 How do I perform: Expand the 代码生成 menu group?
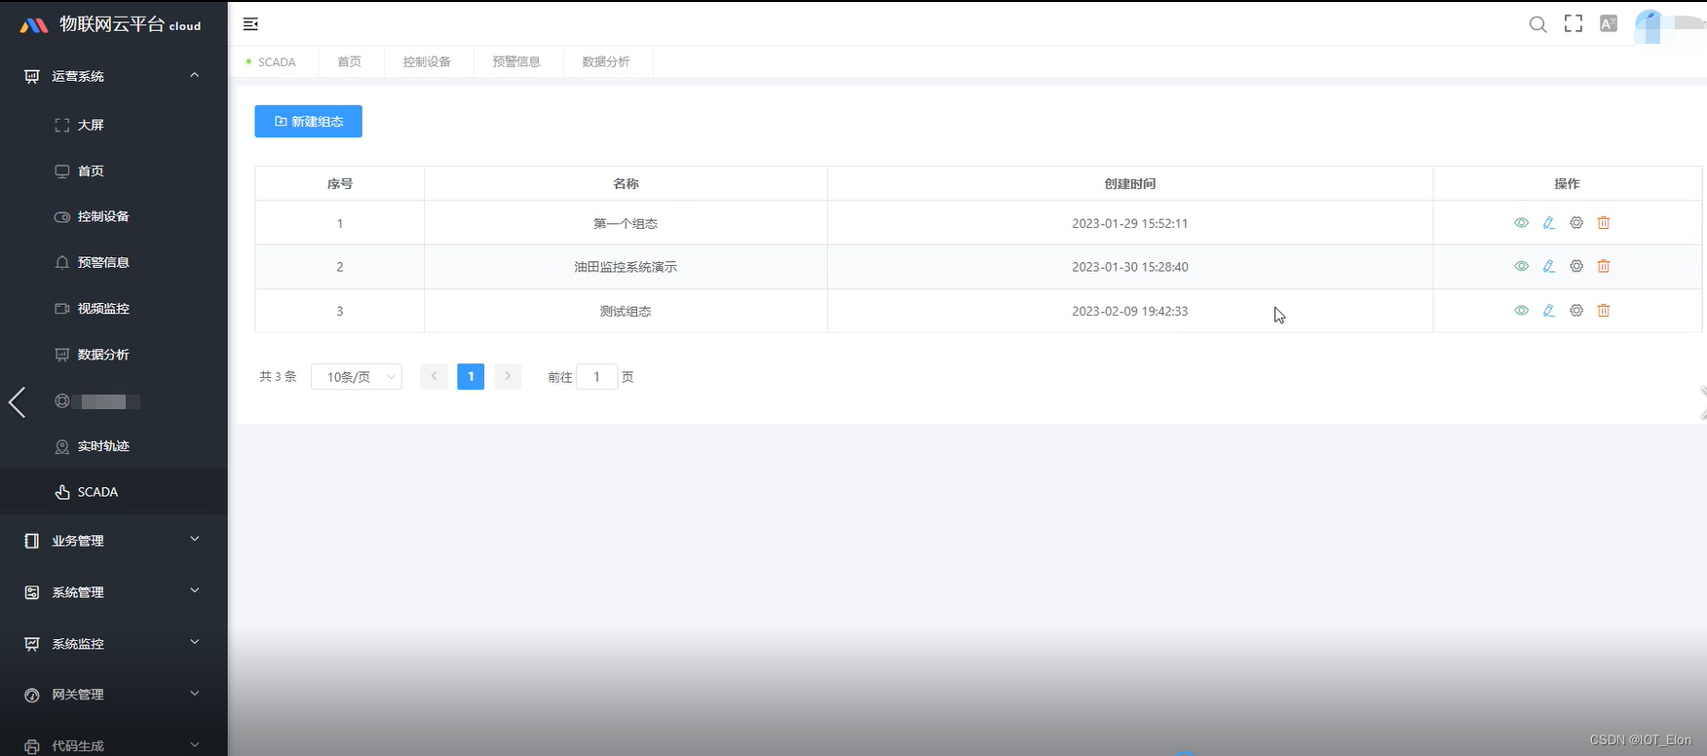114,745
